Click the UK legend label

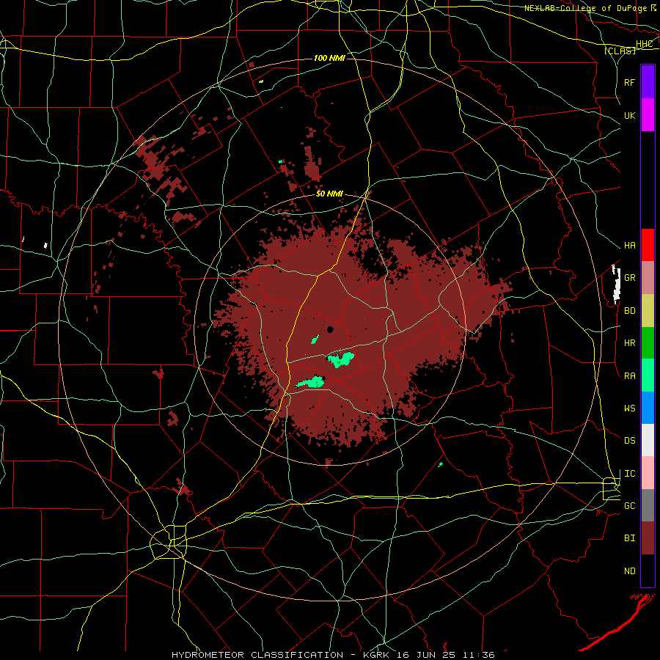point(629,115)
